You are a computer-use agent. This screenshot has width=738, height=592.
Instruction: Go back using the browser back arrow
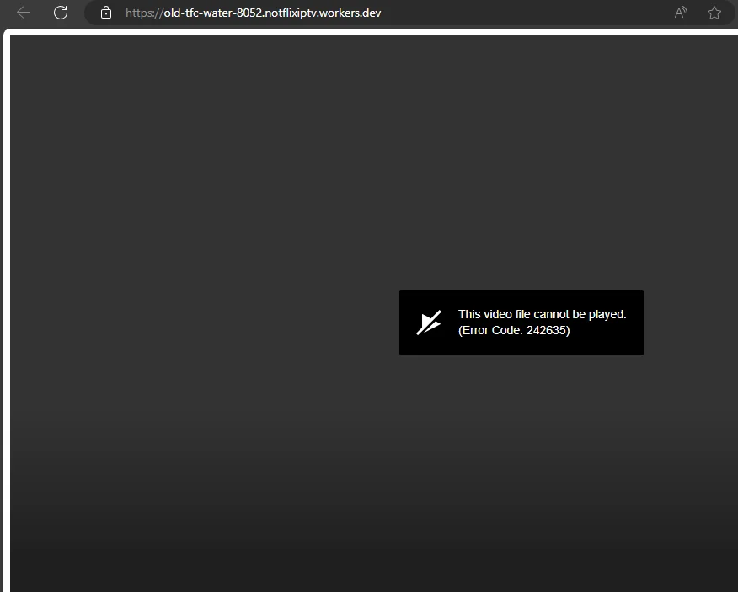click(x=23, y=13)
